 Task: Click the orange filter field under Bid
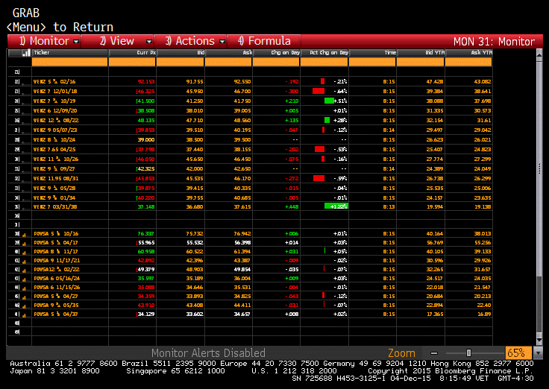[x=180, y=63]
